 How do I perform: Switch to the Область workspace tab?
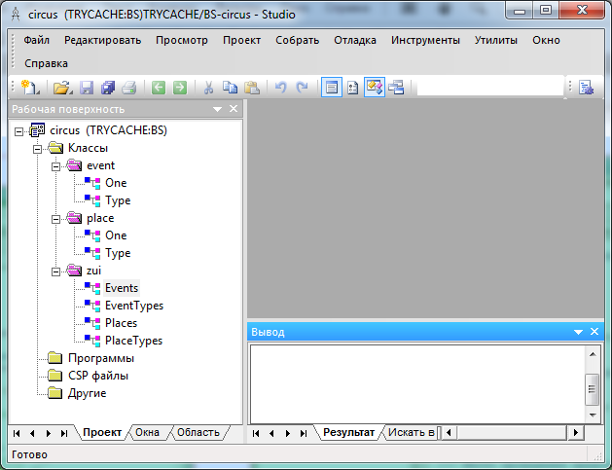(x=198, y=432)
